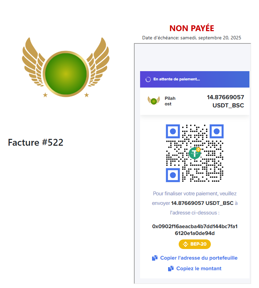This screenshot has width=259, height=288.
Task: Click the loading spinner in the payment status bar
Action: (148, 79)
